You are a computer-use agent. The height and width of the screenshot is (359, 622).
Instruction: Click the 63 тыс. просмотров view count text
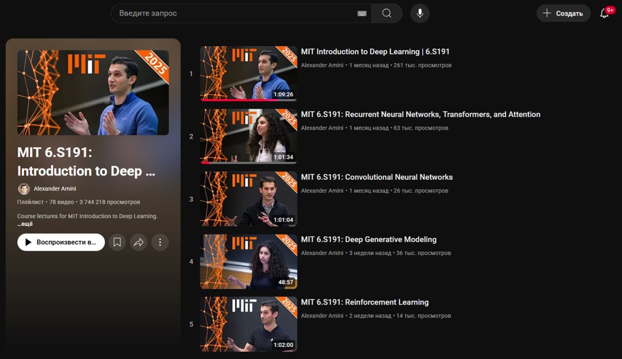(x=421, y=128)
